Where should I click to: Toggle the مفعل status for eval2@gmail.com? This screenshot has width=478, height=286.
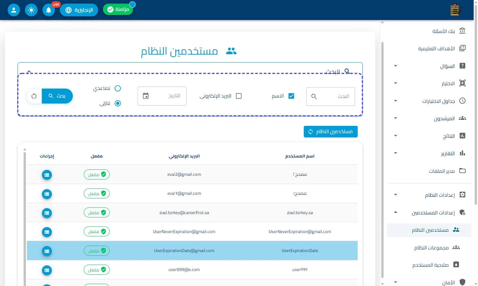97,174
